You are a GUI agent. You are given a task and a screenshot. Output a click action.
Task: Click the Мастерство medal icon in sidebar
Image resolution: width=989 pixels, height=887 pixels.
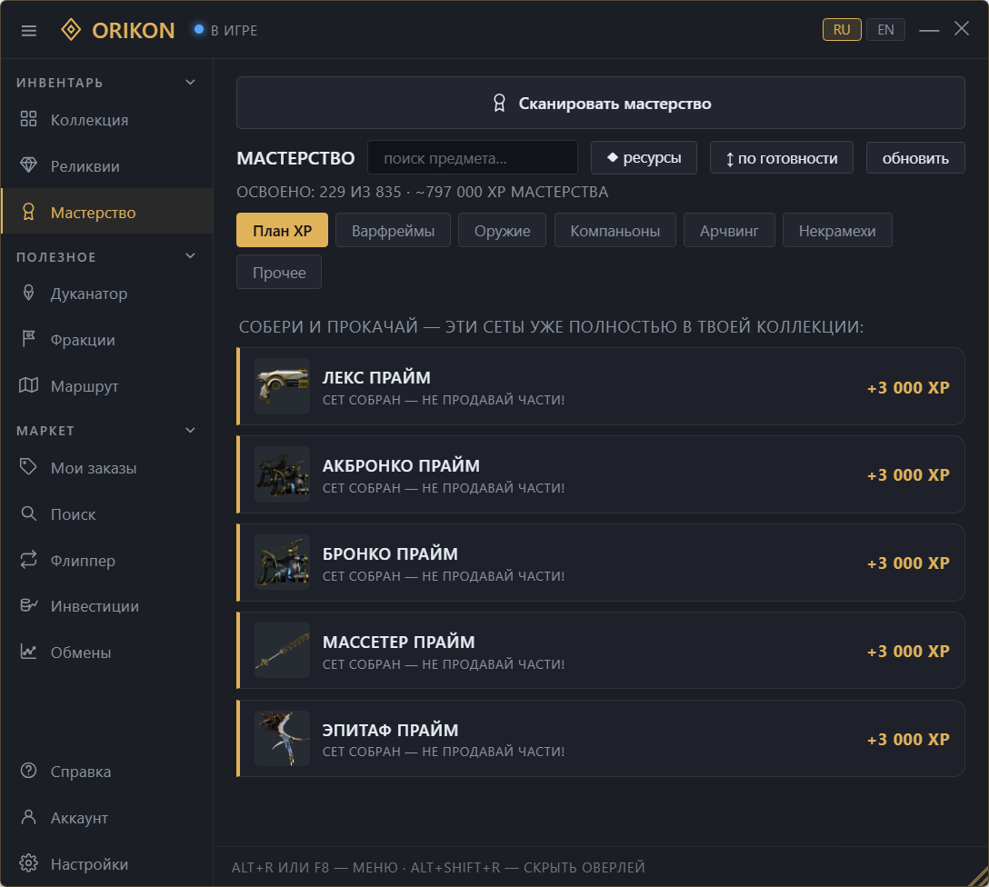pos(28,212)
